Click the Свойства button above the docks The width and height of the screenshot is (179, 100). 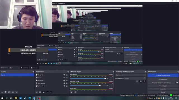pos(24,68)
